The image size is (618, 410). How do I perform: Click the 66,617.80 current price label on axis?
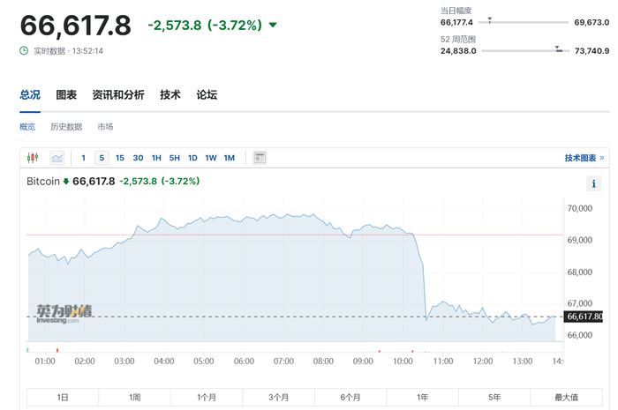(584, 317)
